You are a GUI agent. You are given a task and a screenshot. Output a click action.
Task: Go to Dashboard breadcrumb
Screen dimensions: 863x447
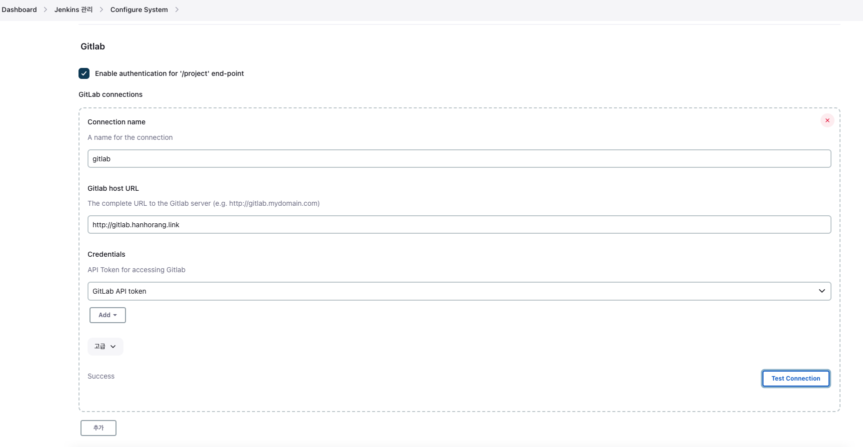pos(19,9)
